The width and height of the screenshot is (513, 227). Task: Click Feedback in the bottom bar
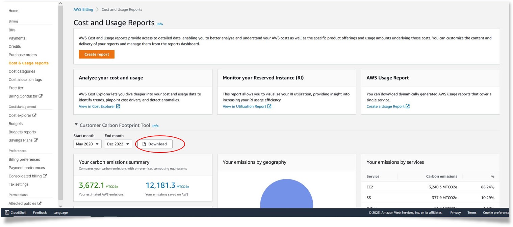click(40, 213)
